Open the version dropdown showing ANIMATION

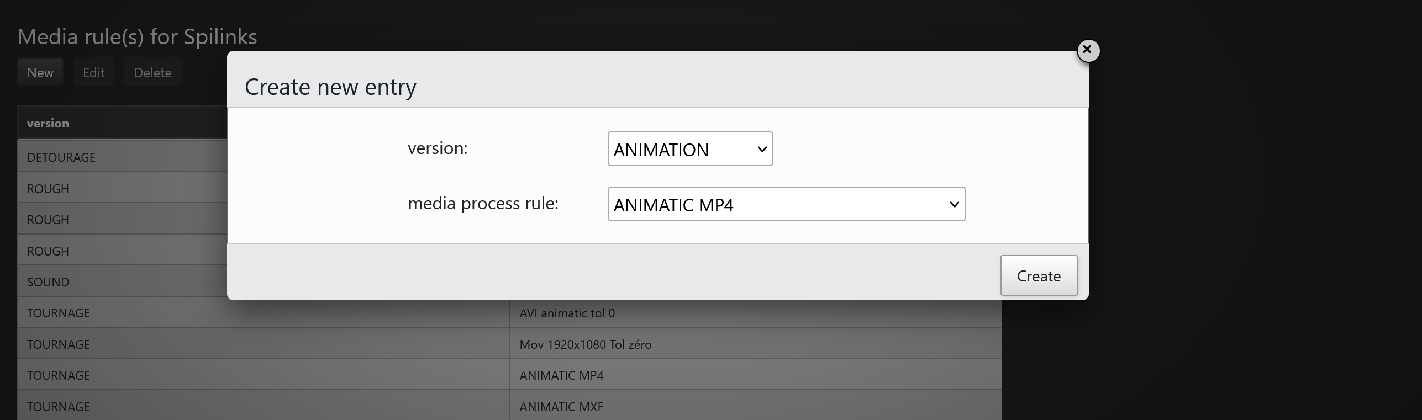pos(689,149)
